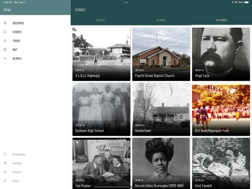252x189 pixels.
Task: Click the 313.35 mi distance label
Action: click(x=199, y=180)
